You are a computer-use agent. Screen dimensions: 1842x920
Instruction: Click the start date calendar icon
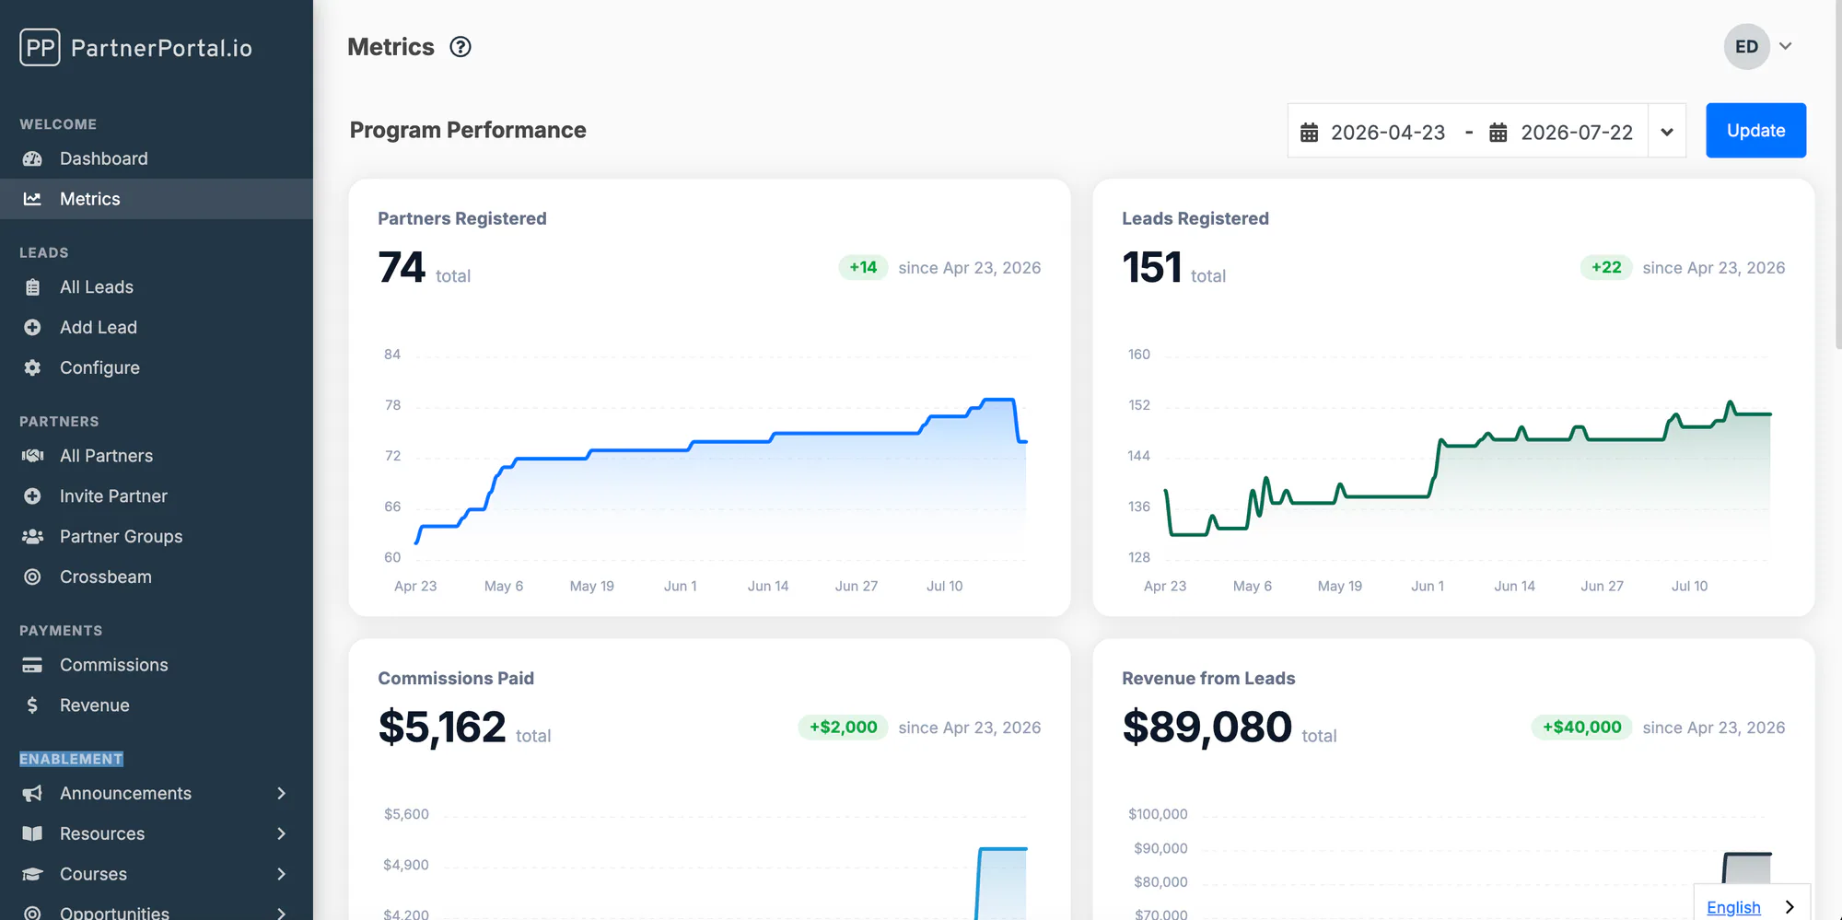pyautogui.click(x=1309, y=133)
